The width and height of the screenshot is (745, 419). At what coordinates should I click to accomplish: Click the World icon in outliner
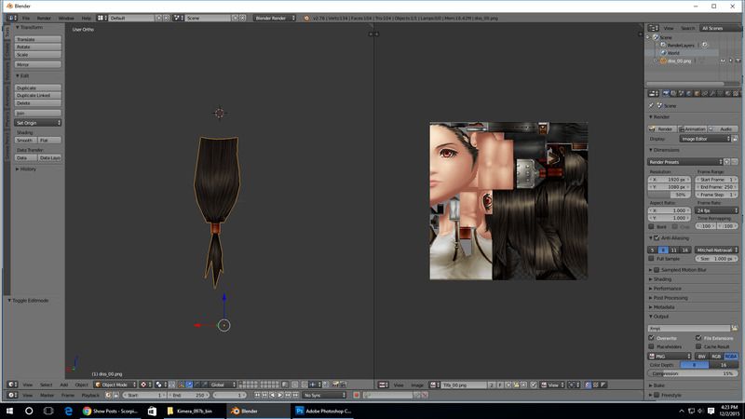tap(662, 52)
